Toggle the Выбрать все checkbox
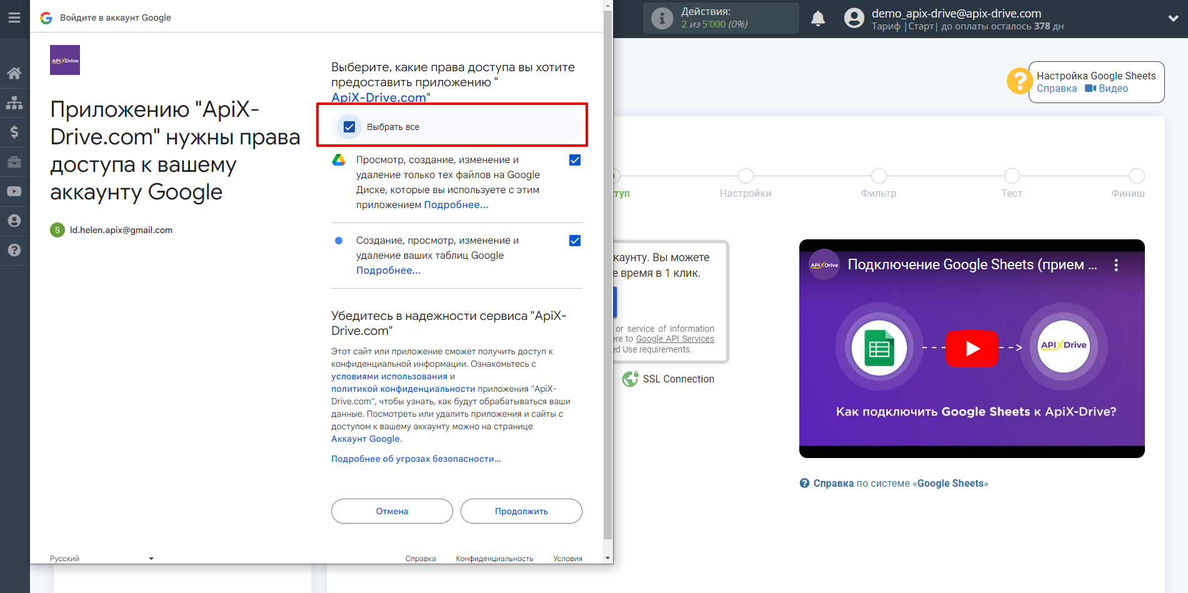 pyautogui.click(x=349, y=127)
